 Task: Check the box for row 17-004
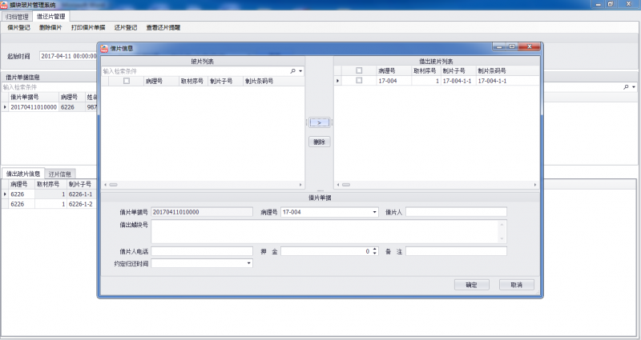pyautogui.click(x=359, y=81)
